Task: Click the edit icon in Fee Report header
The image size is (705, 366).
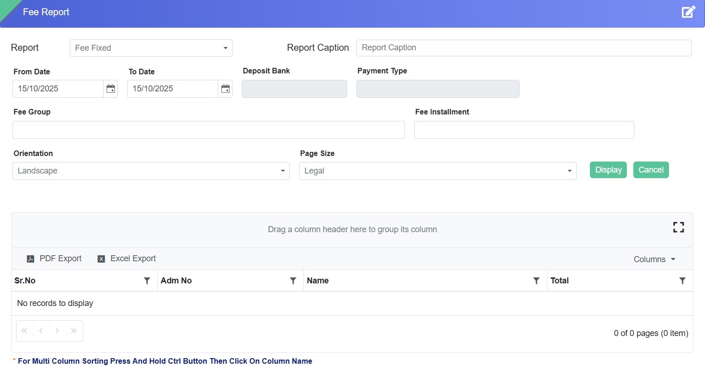Action: point(688,12)
